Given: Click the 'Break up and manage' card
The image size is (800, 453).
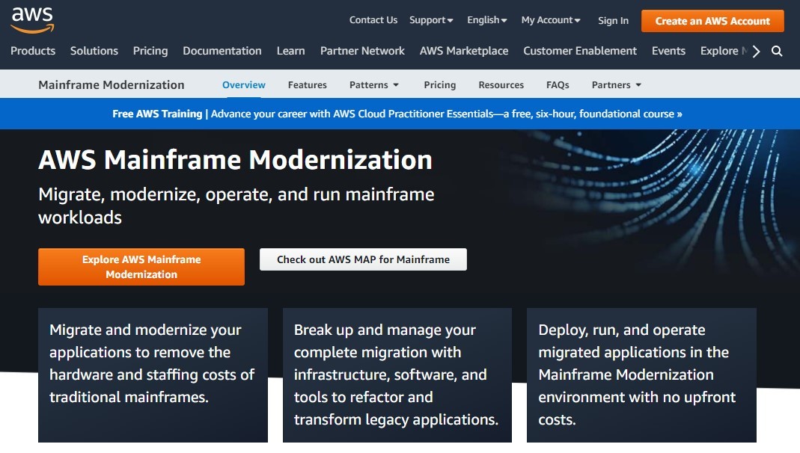Looking at the screenshot, I should click(x=397, y=375).
